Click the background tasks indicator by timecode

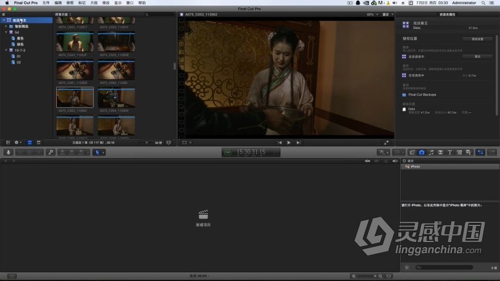(227, 153)
